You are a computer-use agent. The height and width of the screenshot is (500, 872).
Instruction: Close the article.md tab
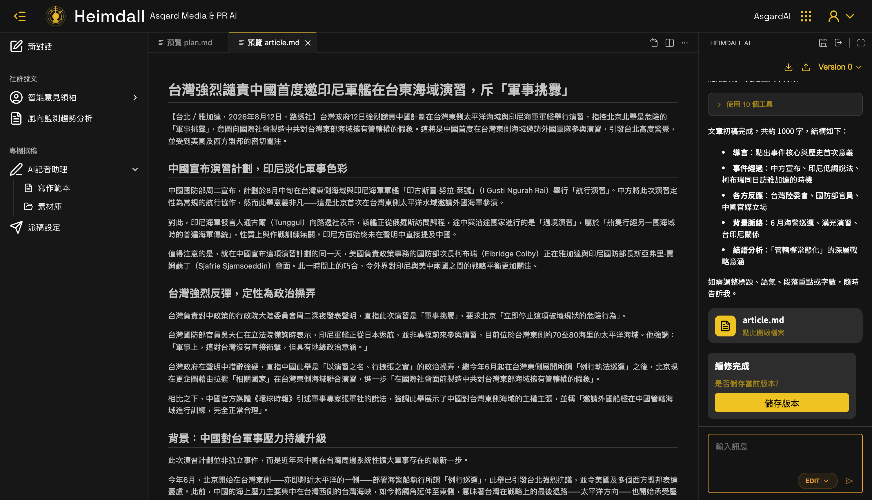point(308,43)
